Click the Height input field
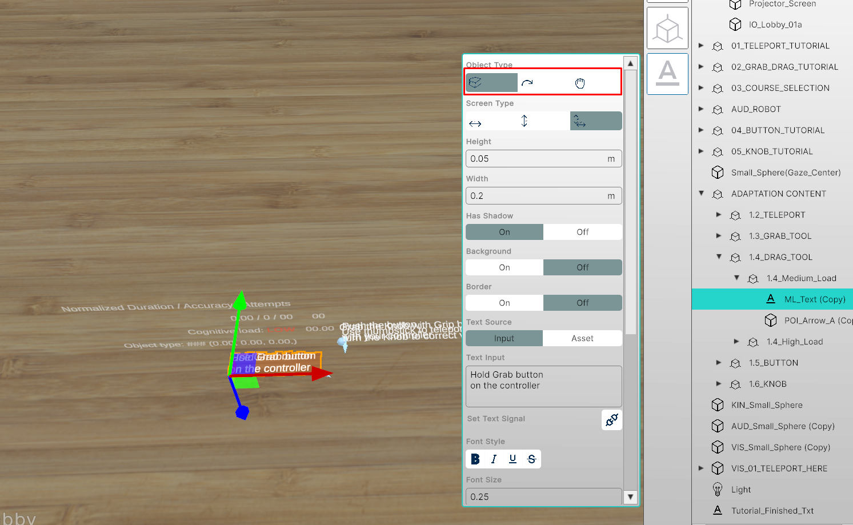Viewport: 853px width, 525px height. 536,159
